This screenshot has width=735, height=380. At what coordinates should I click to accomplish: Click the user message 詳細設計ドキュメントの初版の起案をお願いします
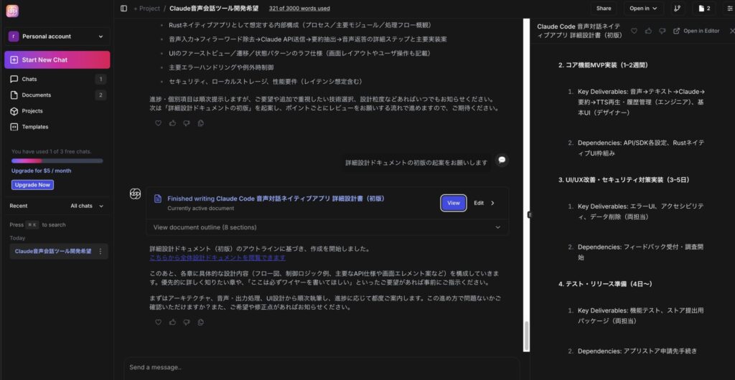416,162
